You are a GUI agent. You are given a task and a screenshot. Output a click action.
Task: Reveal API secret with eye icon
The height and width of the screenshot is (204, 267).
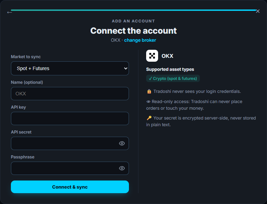(122, 143)
